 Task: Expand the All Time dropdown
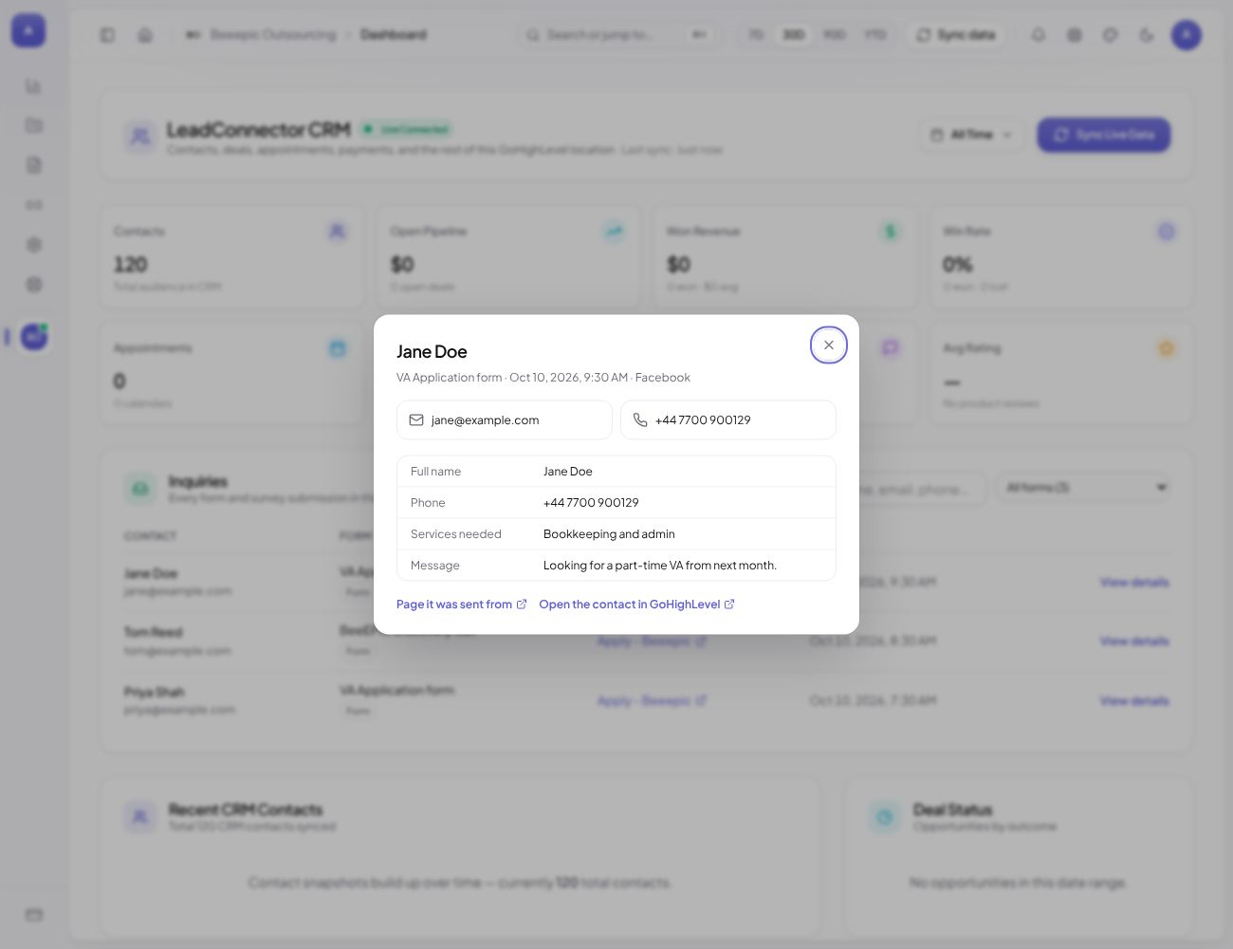(x=972, y=135)
